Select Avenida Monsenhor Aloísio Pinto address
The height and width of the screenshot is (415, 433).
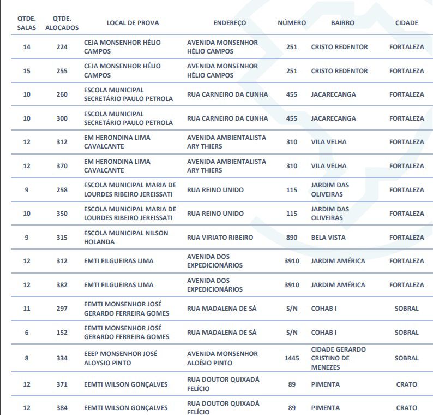[222, 358]
